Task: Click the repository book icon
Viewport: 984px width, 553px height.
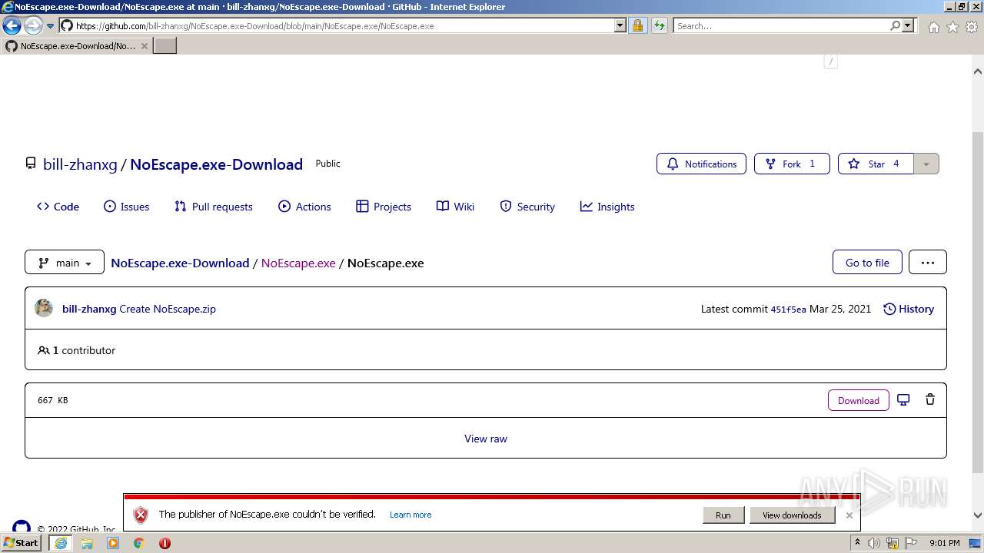Action: pos(31,164)
